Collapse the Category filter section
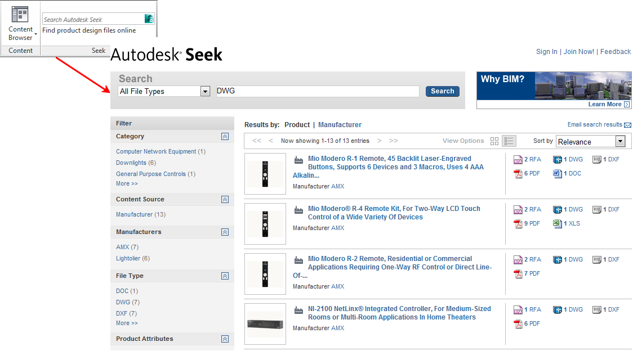This screenshot has height=351, width=633. pos(225,136)
